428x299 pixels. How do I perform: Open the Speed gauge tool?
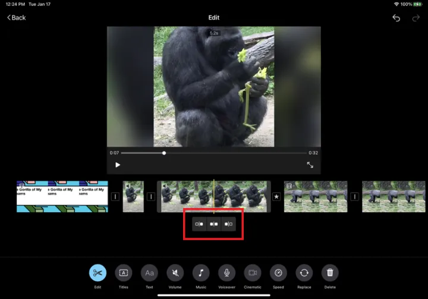coord(278,273)
